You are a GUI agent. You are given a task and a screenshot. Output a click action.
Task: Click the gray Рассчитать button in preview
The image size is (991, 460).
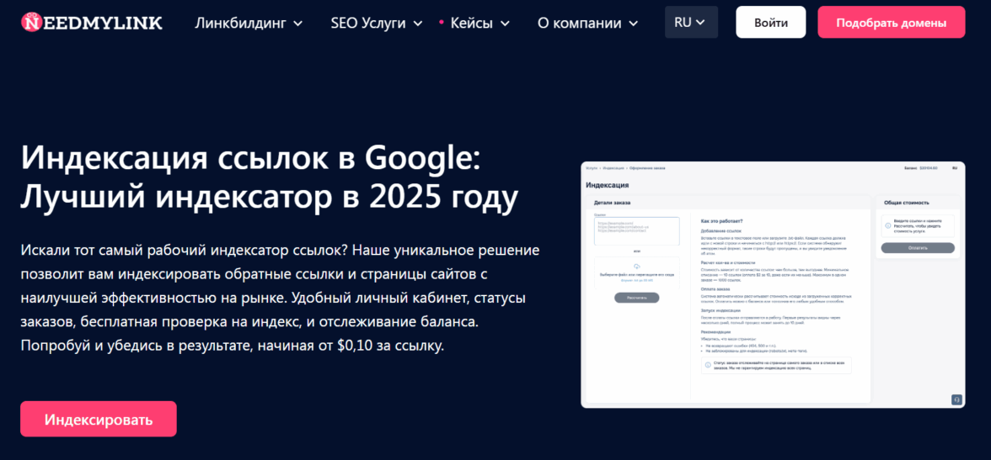coord(637,298)
